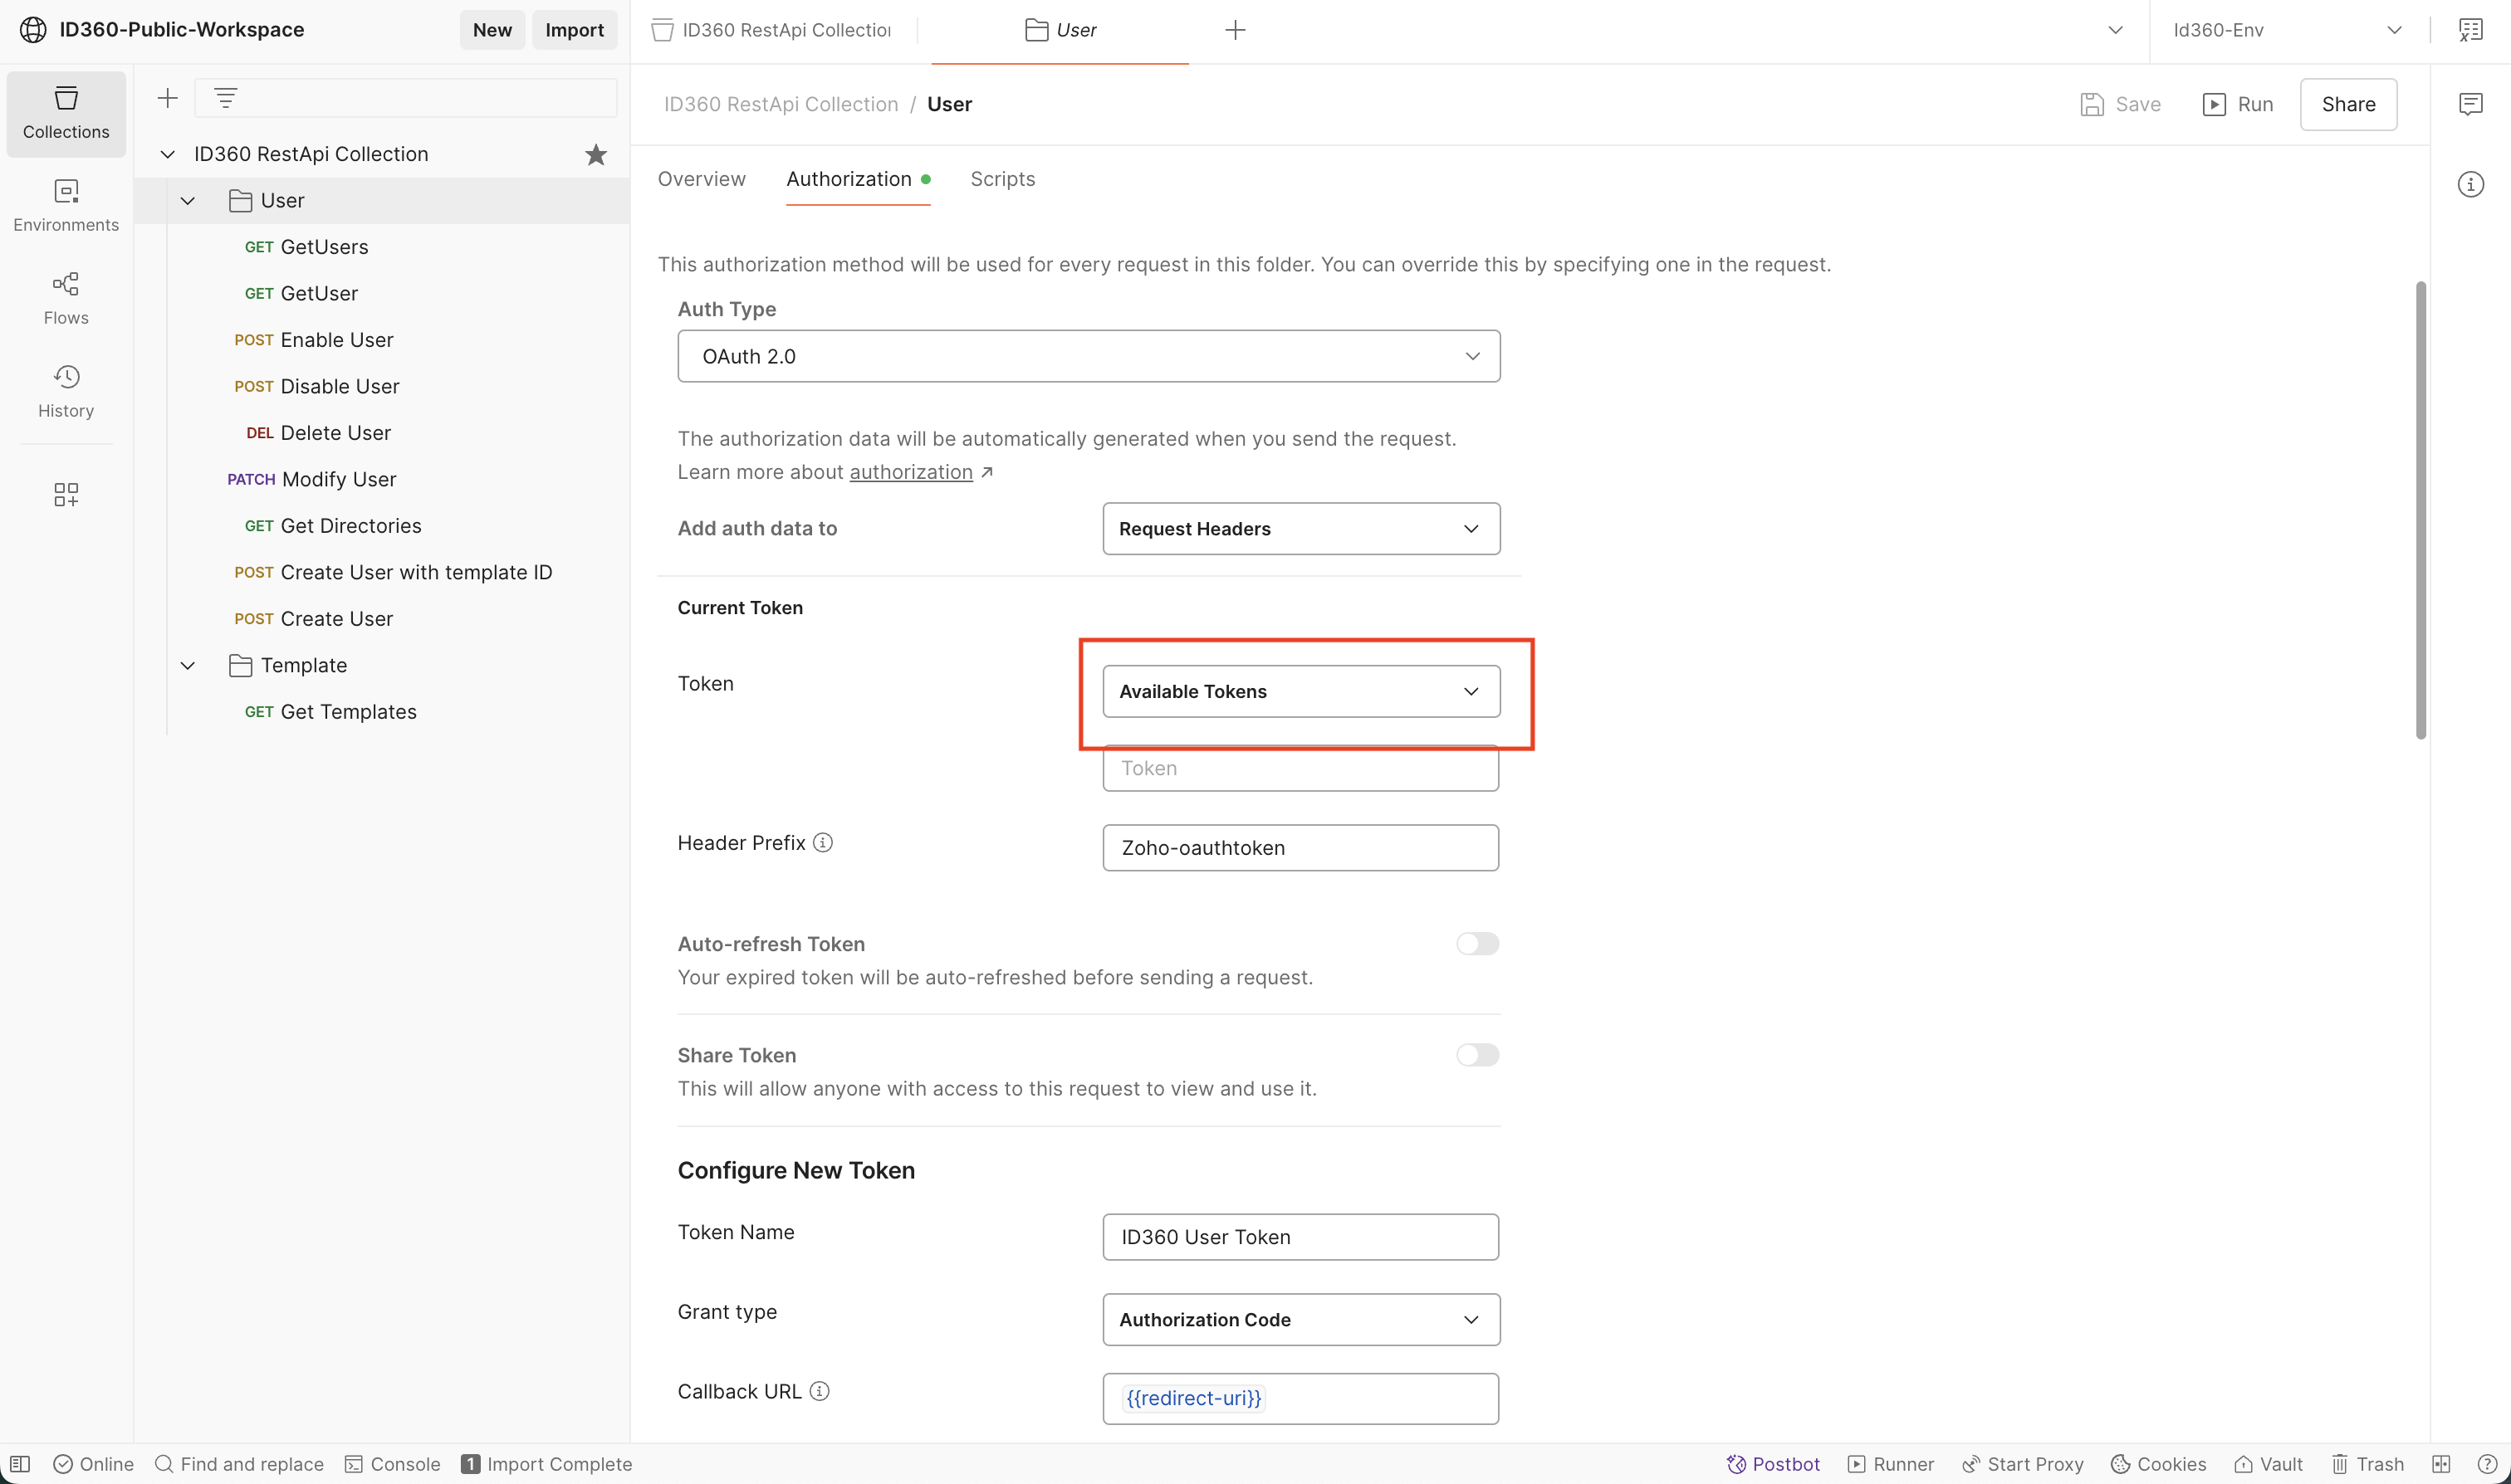2511x1484 pixels.
Task: Enable the Auto-refresh Token switch
Action: [x=1477, y=944]
